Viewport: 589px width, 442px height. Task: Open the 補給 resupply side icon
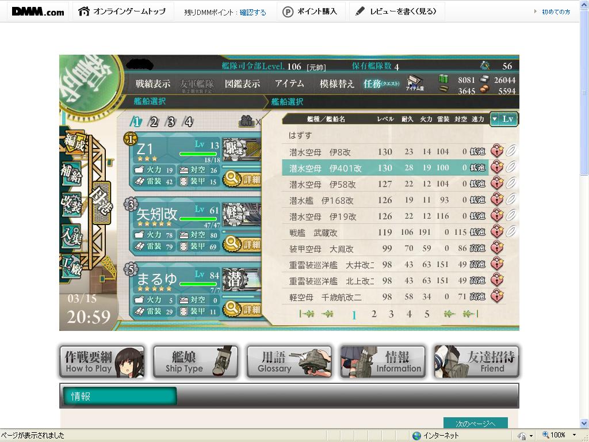pyautogui.click(x=71, y=174)
